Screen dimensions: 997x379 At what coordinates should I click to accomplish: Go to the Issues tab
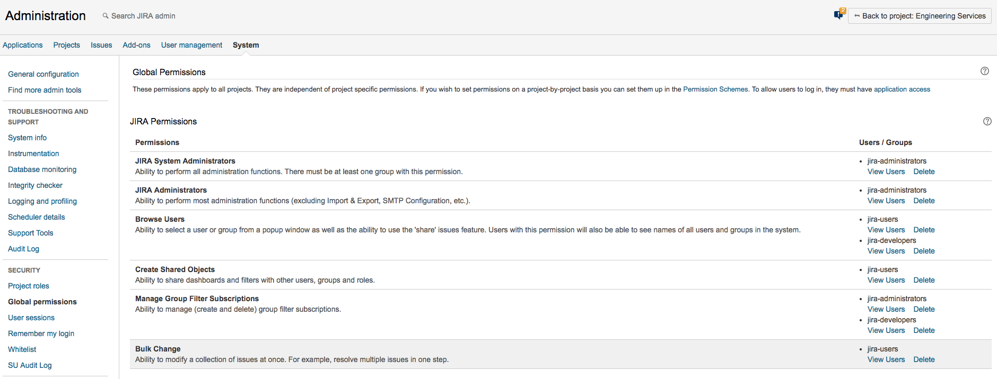pyautogui.click(x=101, y=45)
